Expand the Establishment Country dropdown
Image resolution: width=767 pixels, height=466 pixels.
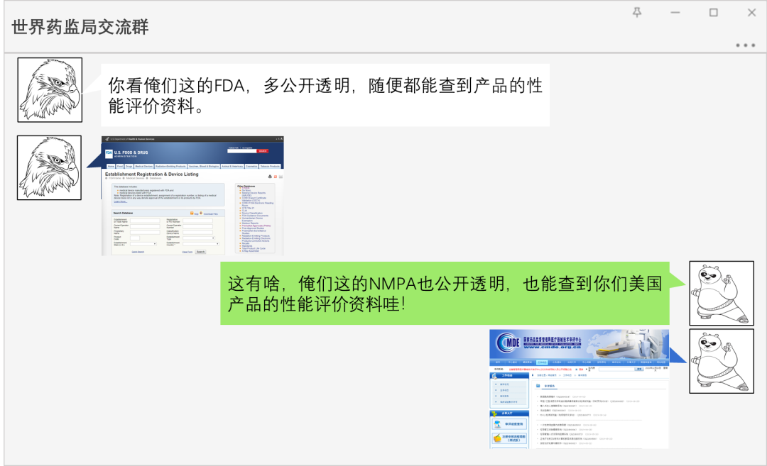pyautogui.click(x=199, y=244)
